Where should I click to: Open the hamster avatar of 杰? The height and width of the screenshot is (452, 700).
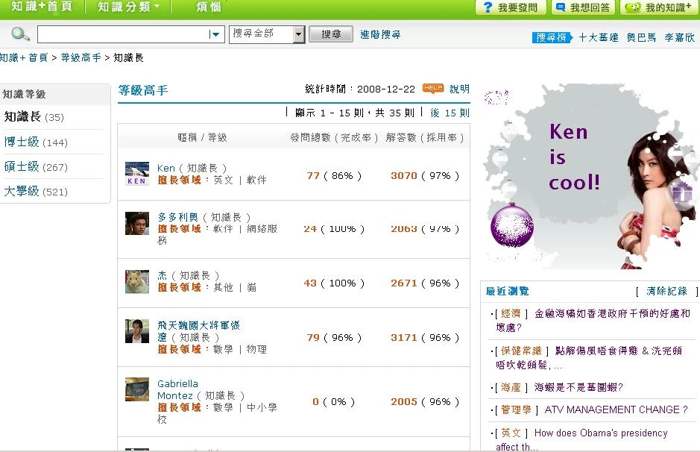tap(137, 282)
